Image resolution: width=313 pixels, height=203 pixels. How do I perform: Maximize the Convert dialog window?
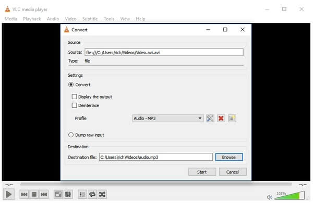click(x=225, y=30)
